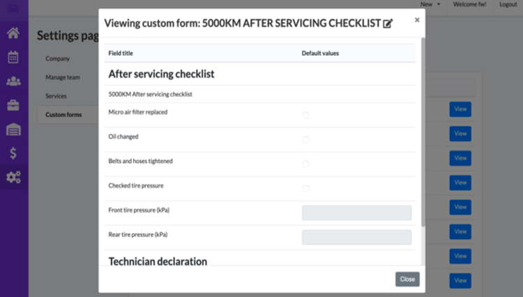
Task: Click the edit form pencil icon
Action: coord(388,23)
